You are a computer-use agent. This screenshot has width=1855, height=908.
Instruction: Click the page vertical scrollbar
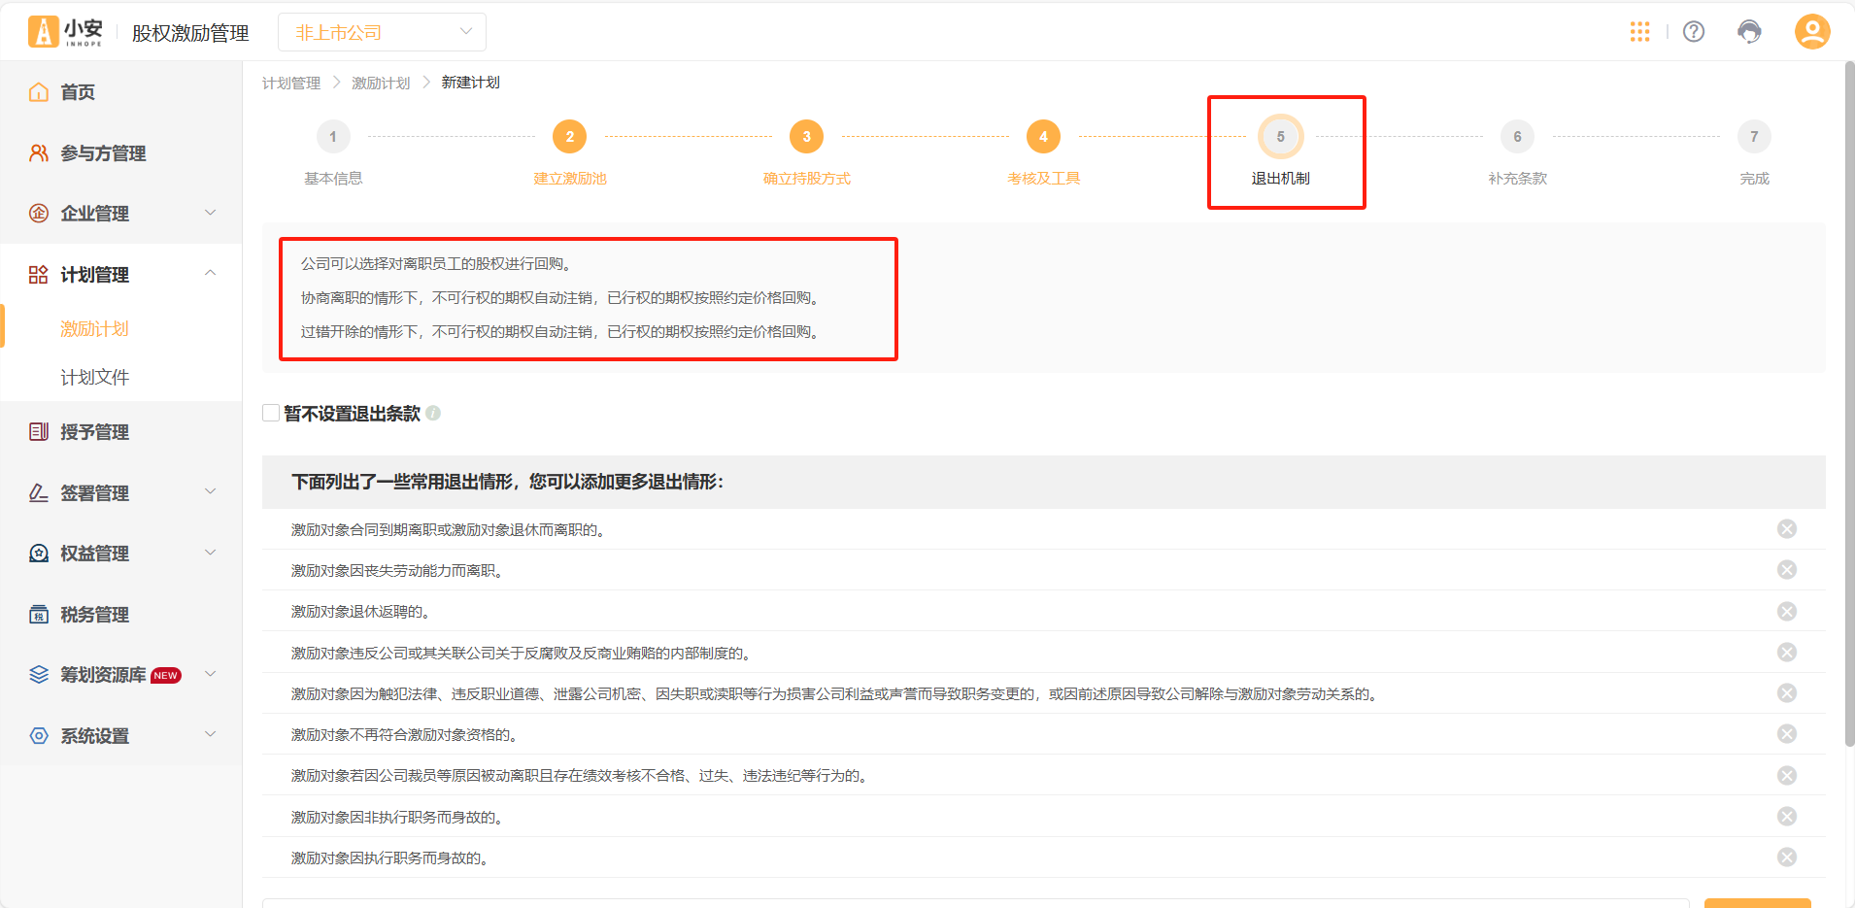coord(1849,403)
